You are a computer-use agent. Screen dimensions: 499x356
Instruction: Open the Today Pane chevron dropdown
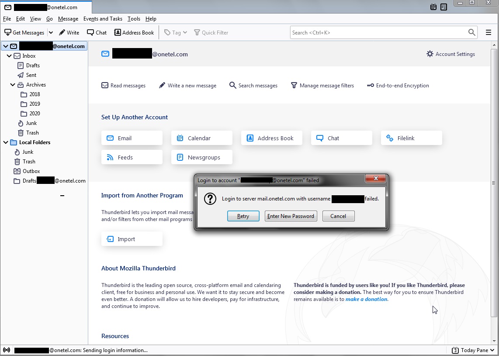click(493, 350)
